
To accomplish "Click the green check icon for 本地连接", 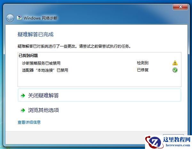I will [175, 70].
